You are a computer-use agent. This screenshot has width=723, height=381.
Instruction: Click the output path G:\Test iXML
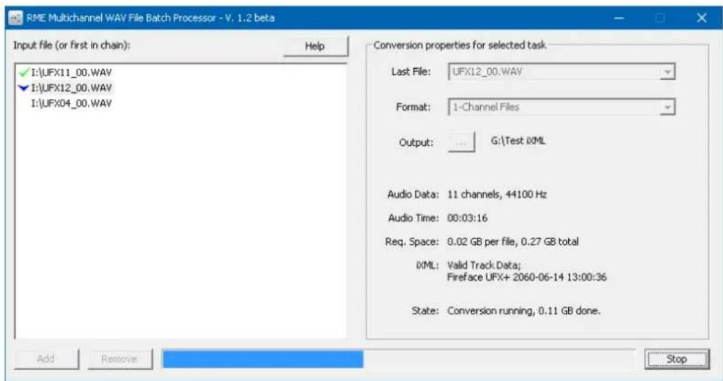pos(518,141)
